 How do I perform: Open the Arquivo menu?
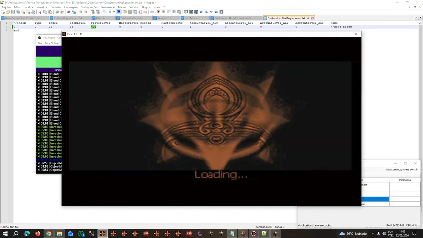pyautogui.click(x=6, y=7)
